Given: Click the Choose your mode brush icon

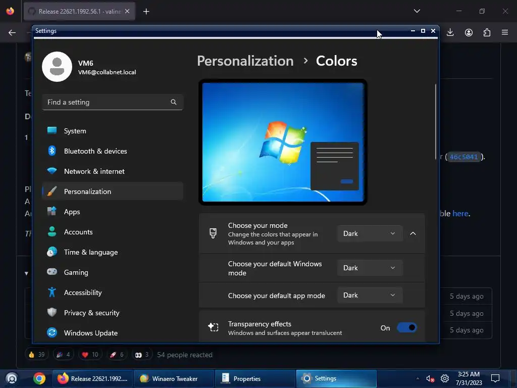Looking at the screenshot, I should coord(213,233).
